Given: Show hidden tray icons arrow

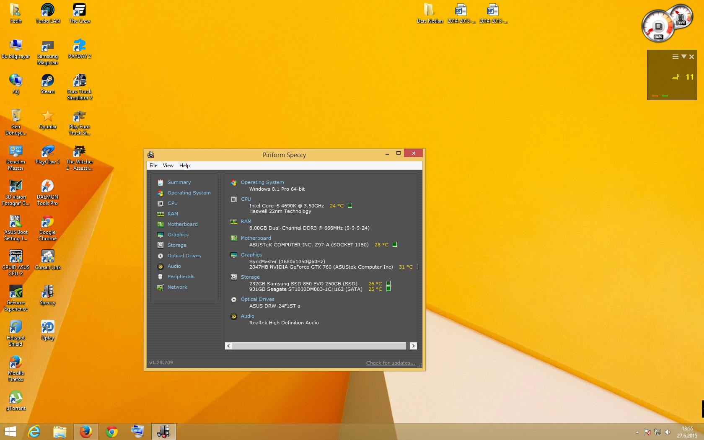Looking at the screenshot, I should (637, 432).
